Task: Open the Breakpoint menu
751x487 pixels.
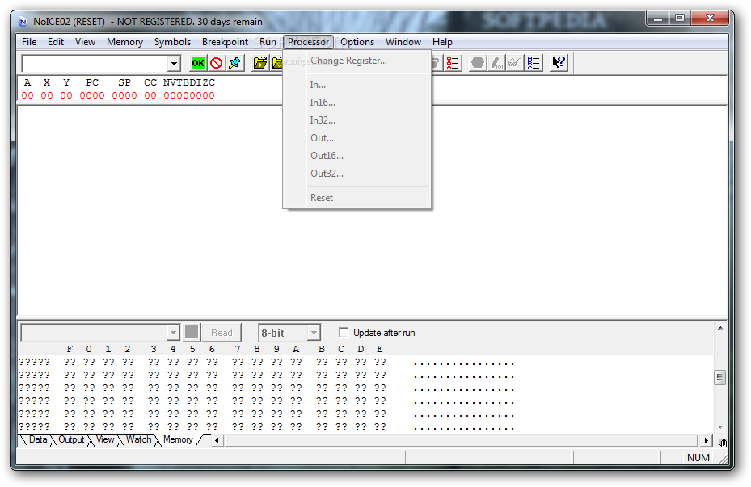Action: click(x=225, y=42)
